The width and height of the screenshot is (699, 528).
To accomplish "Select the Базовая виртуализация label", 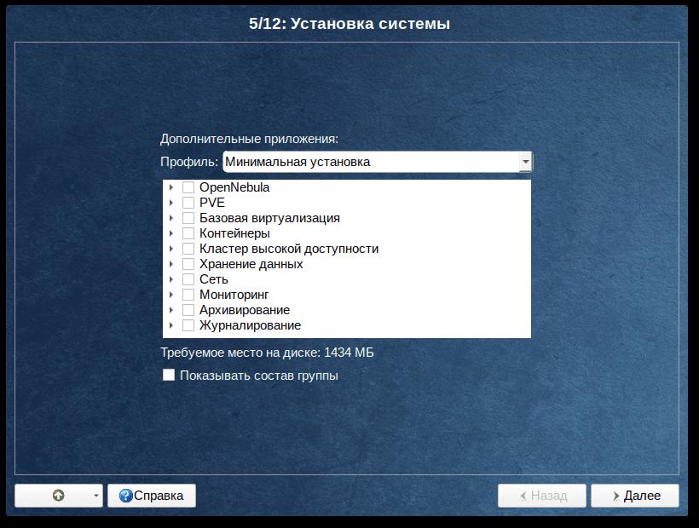I will tap(269, 218).
